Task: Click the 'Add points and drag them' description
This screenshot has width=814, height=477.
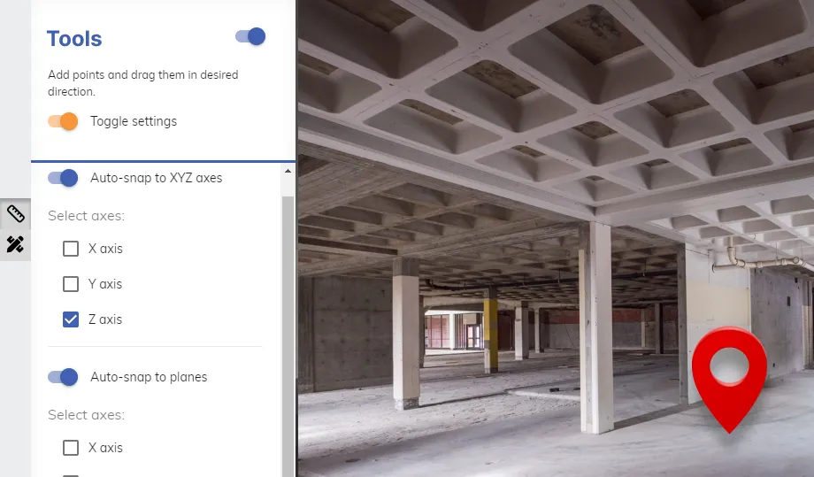Action: pos(143,83)
